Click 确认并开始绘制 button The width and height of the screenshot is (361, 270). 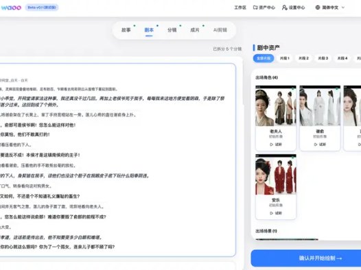click(320, 258)
